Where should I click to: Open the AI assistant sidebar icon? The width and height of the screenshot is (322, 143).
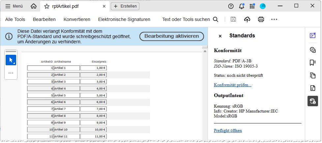click(313, 35)
